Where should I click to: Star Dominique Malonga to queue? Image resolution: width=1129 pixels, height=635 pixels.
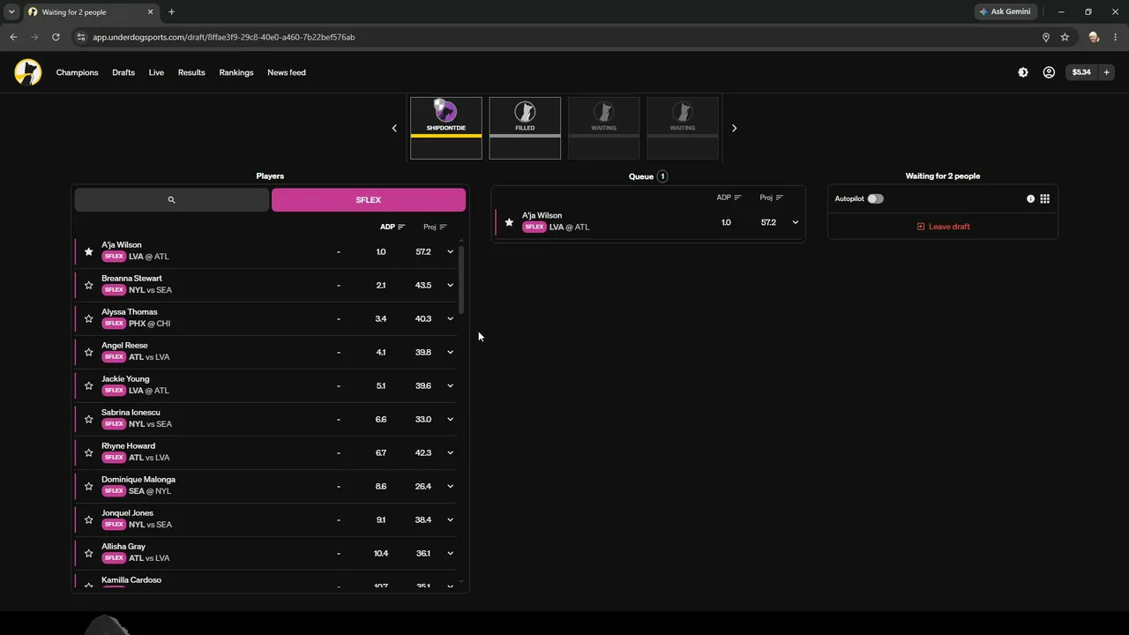point(88,486)
